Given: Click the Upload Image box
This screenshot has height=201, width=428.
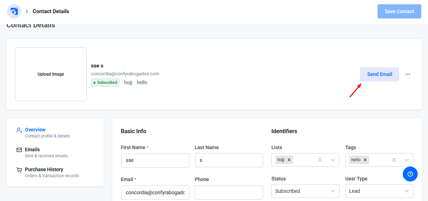Looking at the screenshot, I should point(51,74).
